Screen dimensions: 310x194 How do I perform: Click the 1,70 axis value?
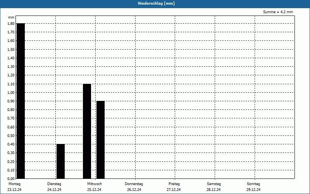[x=11, y=32]
